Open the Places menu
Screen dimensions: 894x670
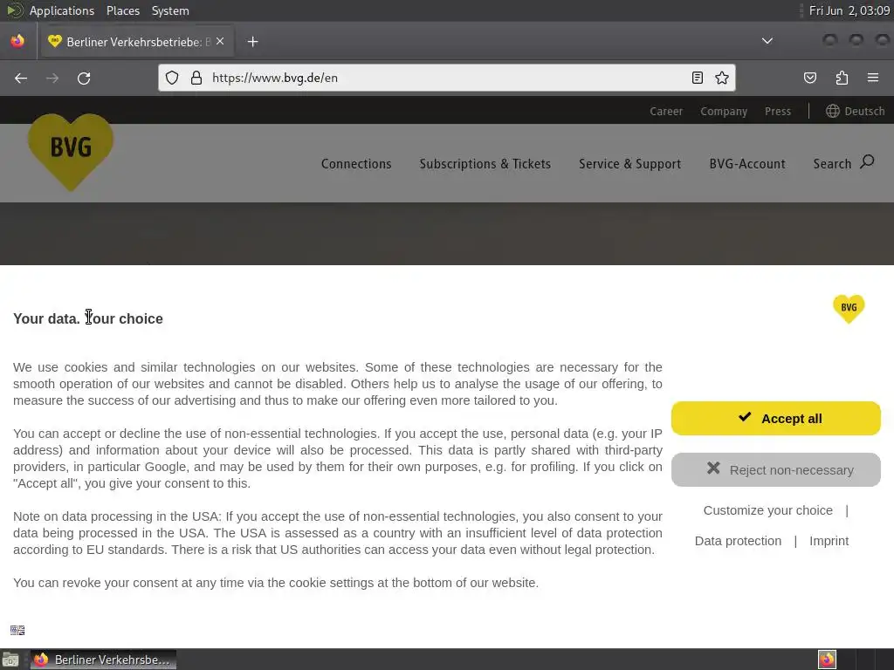point(123,10)
